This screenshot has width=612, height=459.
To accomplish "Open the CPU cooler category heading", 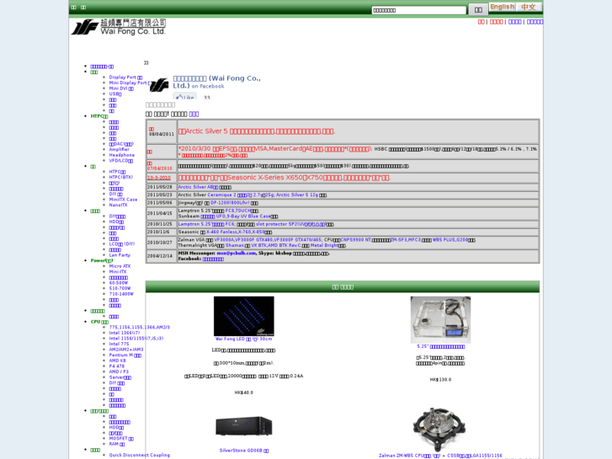I will click(99, 322).
